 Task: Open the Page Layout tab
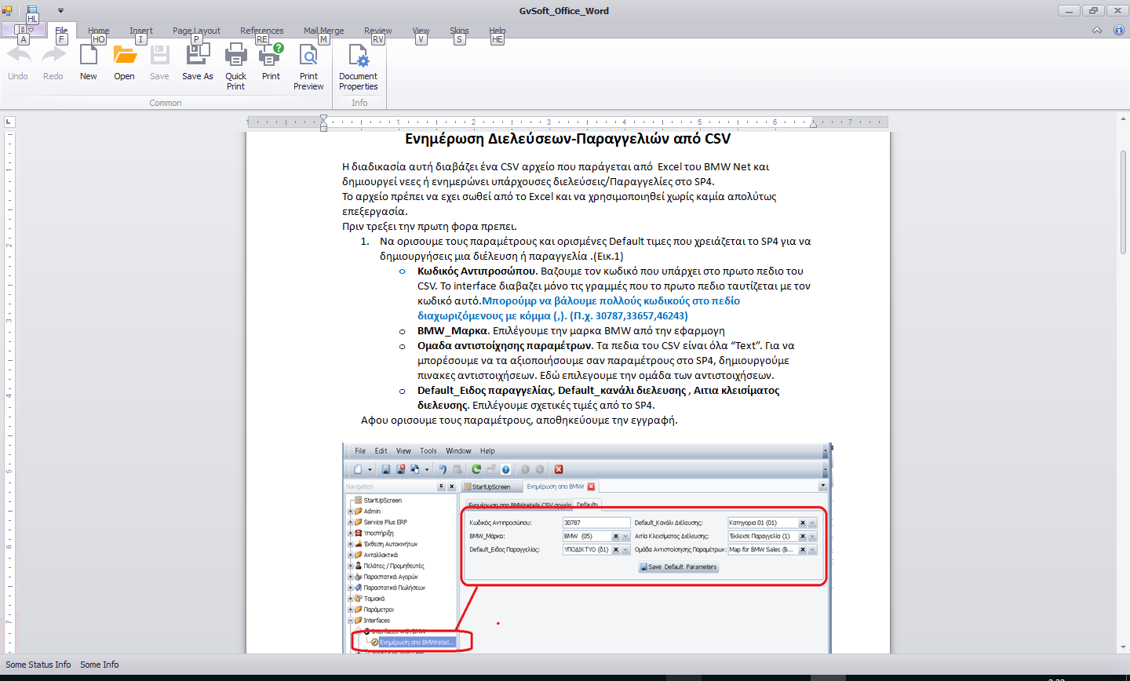(x=196, y=31)
